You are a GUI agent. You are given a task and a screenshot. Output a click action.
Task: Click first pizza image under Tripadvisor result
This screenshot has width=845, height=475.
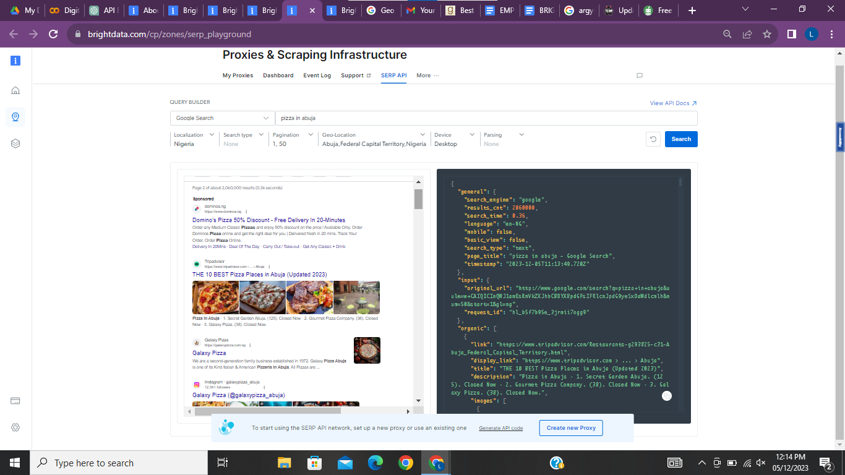(215, 297)
